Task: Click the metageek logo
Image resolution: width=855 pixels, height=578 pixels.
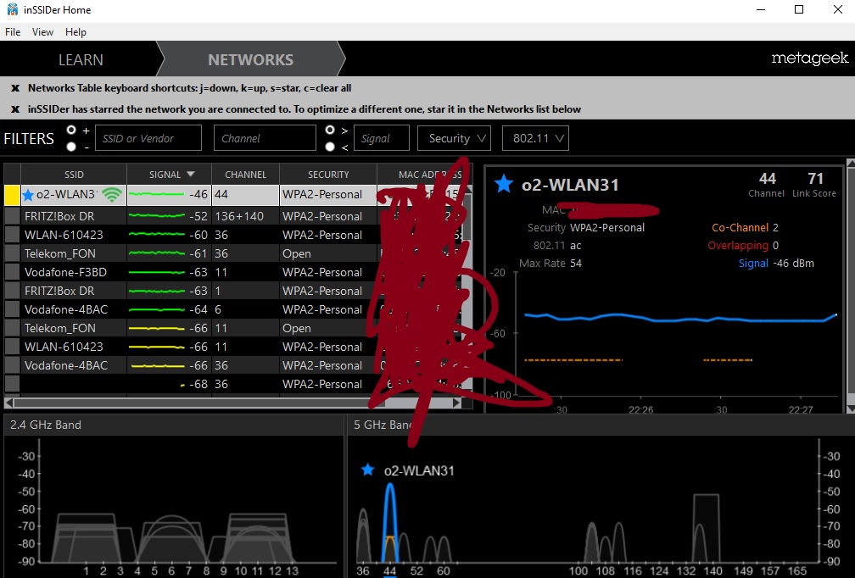Action: 810,58
